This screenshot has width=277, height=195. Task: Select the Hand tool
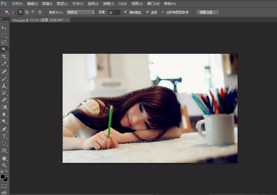pos(4,158)
